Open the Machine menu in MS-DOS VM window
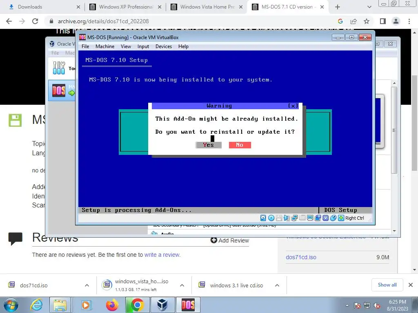The image size is (418, 313). (105, 46)
